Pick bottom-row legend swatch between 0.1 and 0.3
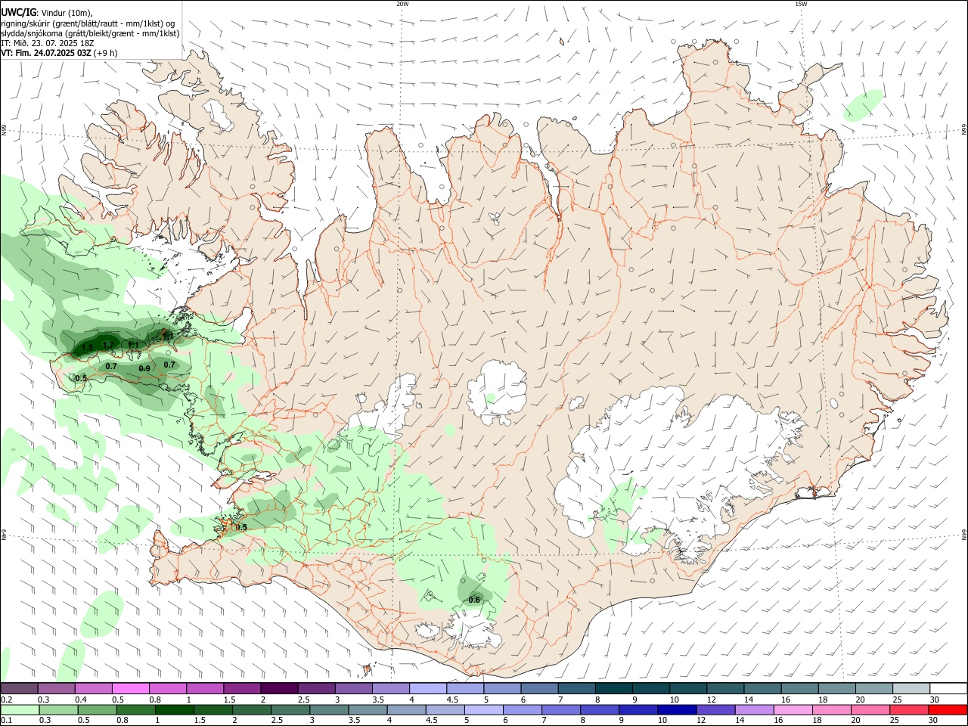The height and width of the screenshot is (726, 968). point(20,710)
